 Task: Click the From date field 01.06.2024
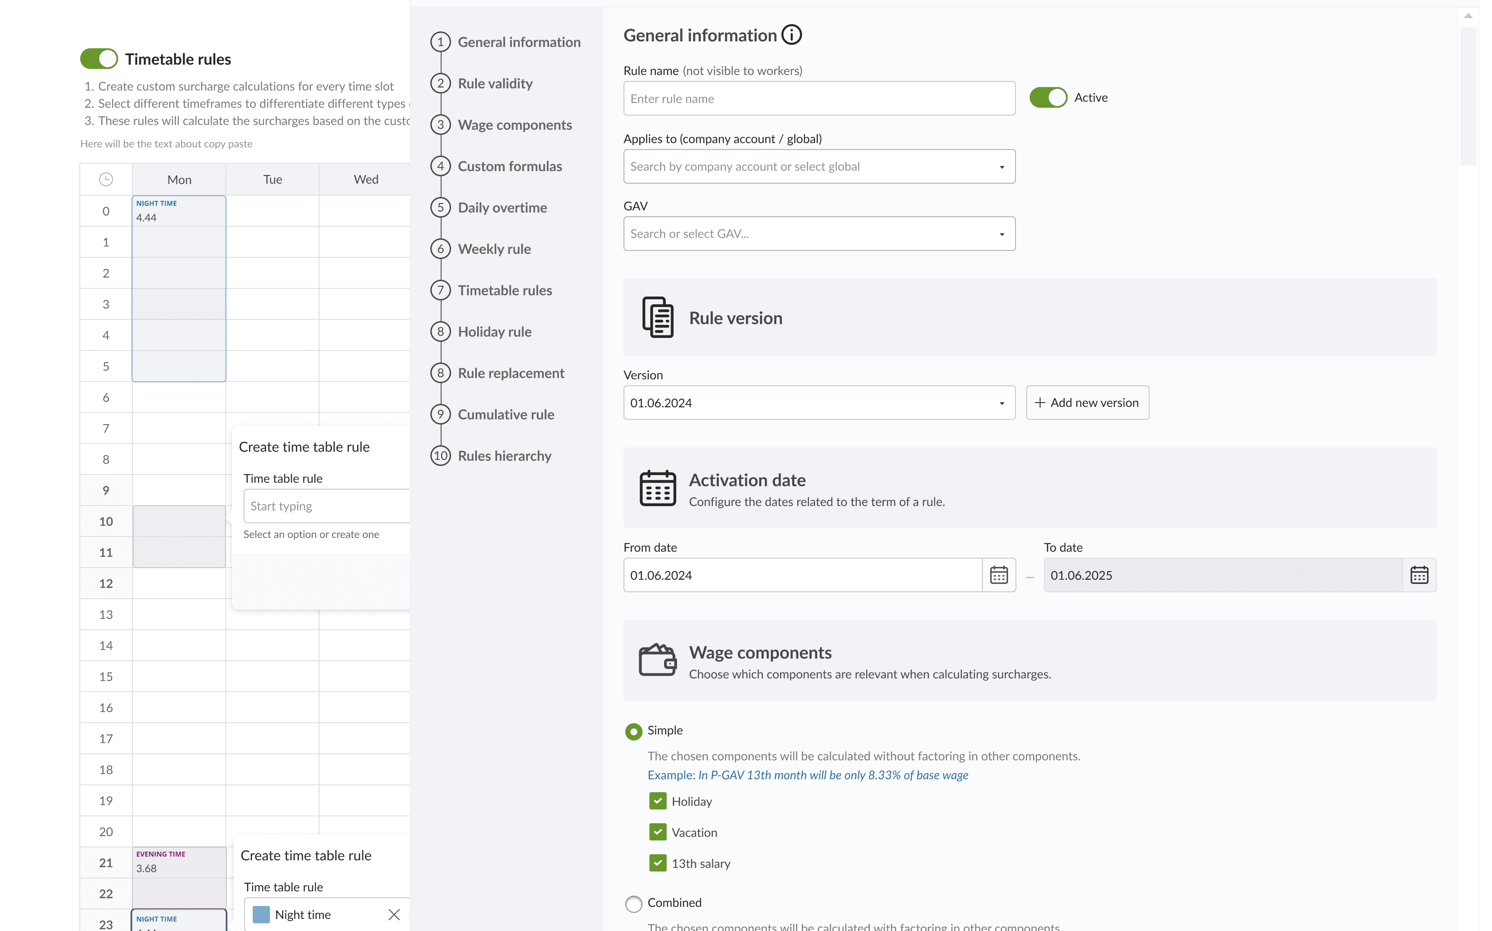[802, 575]
